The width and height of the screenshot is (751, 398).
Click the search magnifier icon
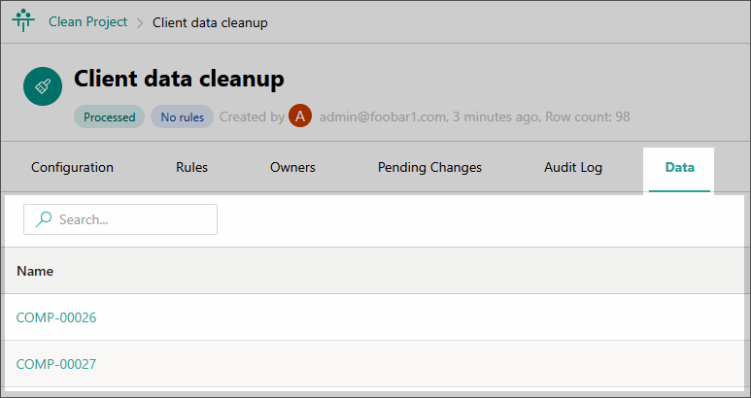tap(43, 219)
